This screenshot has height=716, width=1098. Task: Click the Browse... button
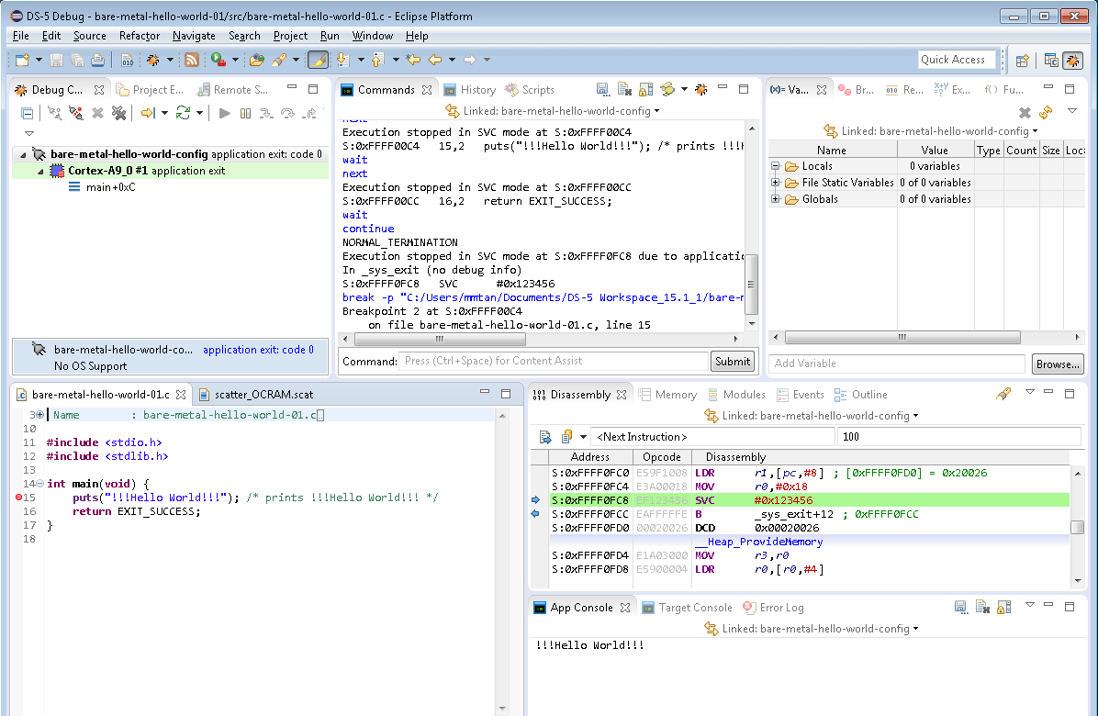(1057, 364)
